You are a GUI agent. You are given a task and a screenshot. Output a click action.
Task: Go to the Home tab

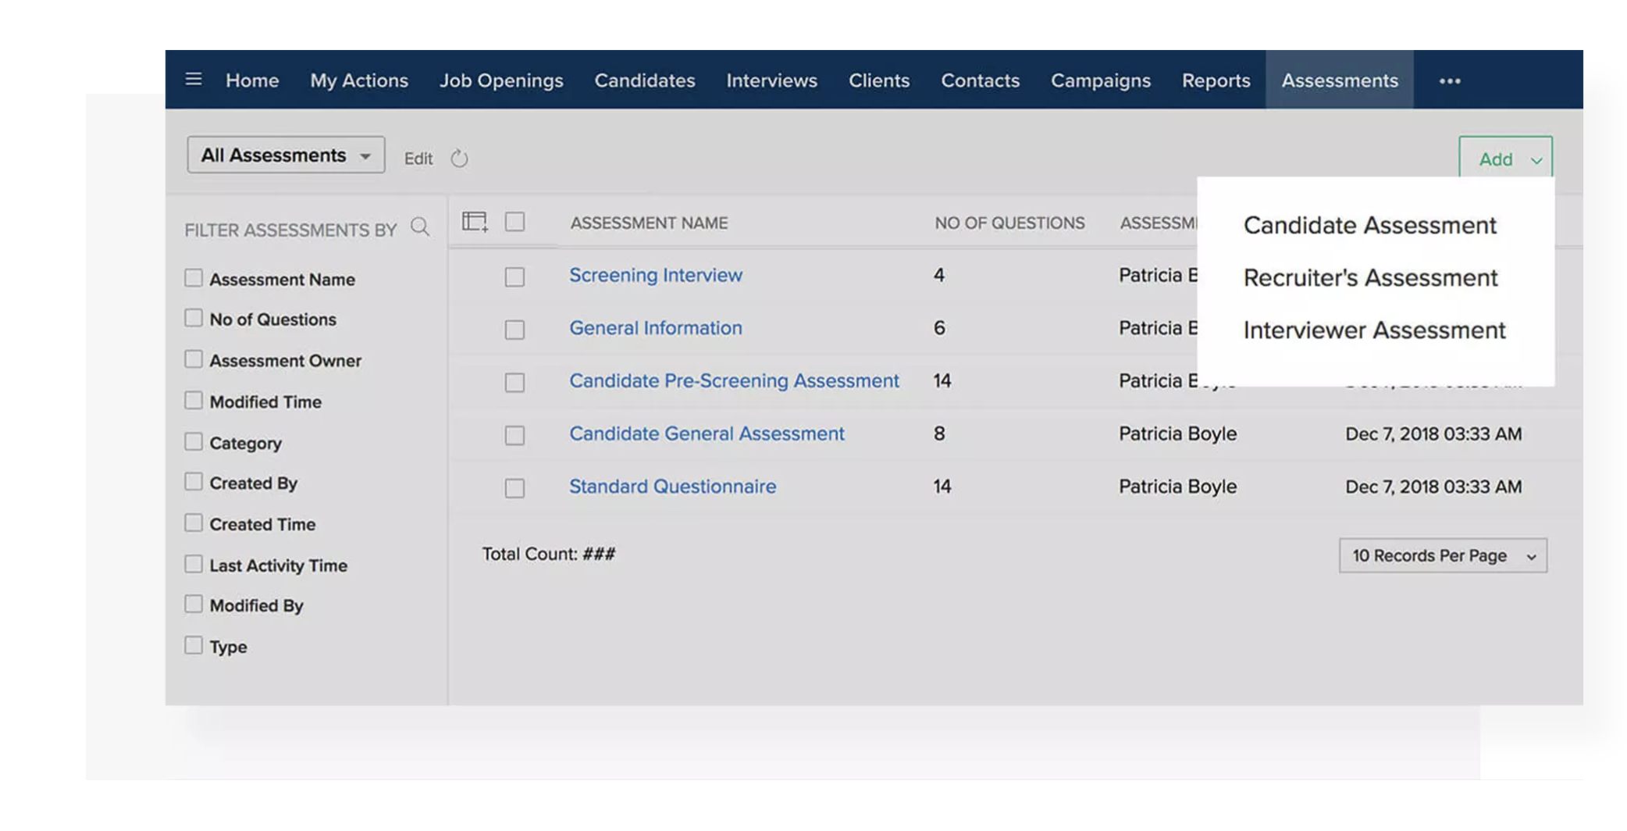click(252, 80)
